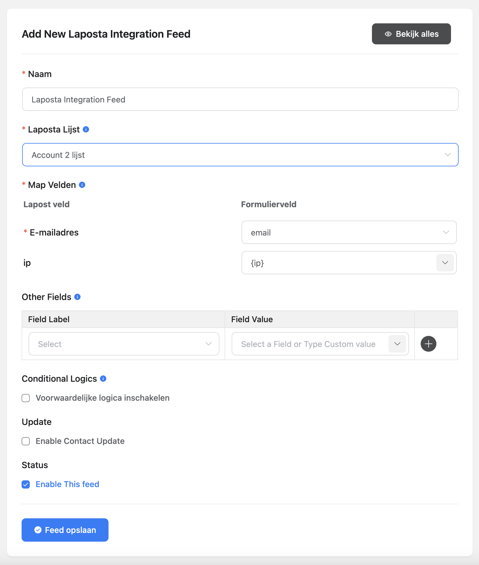Click the info icon next to Map Velden
The height and width of the screenshot is (565, 479).
pyautogui.click(x=82, y=185)
